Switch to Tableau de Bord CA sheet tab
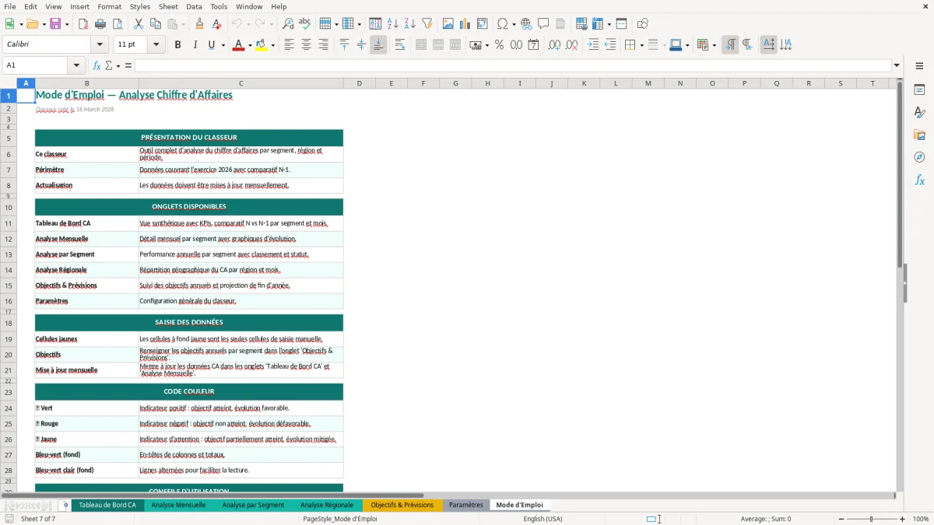Screen dimensions: 934x525 pyautogui.click(x=107, y=505)
